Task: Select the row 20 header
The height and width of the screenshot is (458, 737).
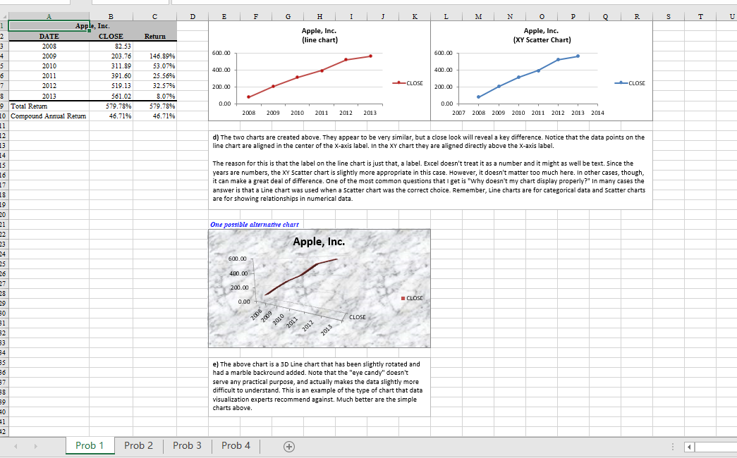Action: coord(4,215)
